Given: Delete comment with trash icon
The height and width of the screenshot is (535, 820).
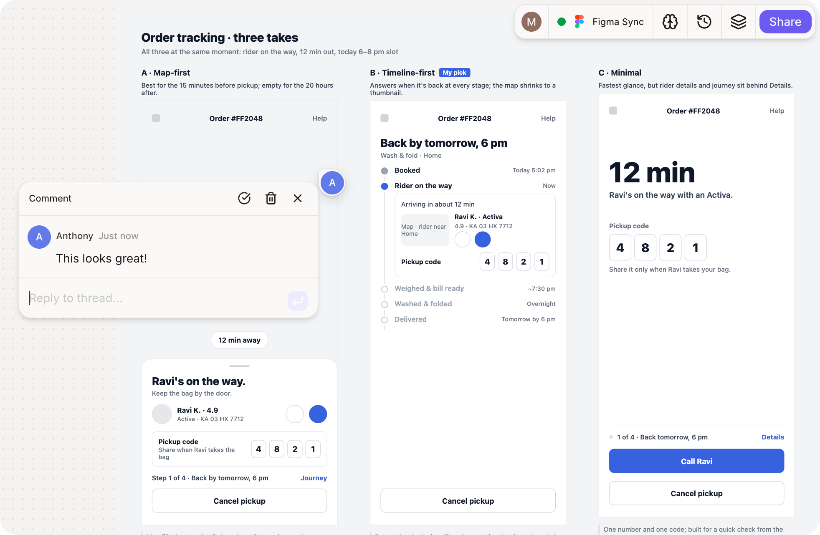Looking at the screenshot, I should point(271,198).
